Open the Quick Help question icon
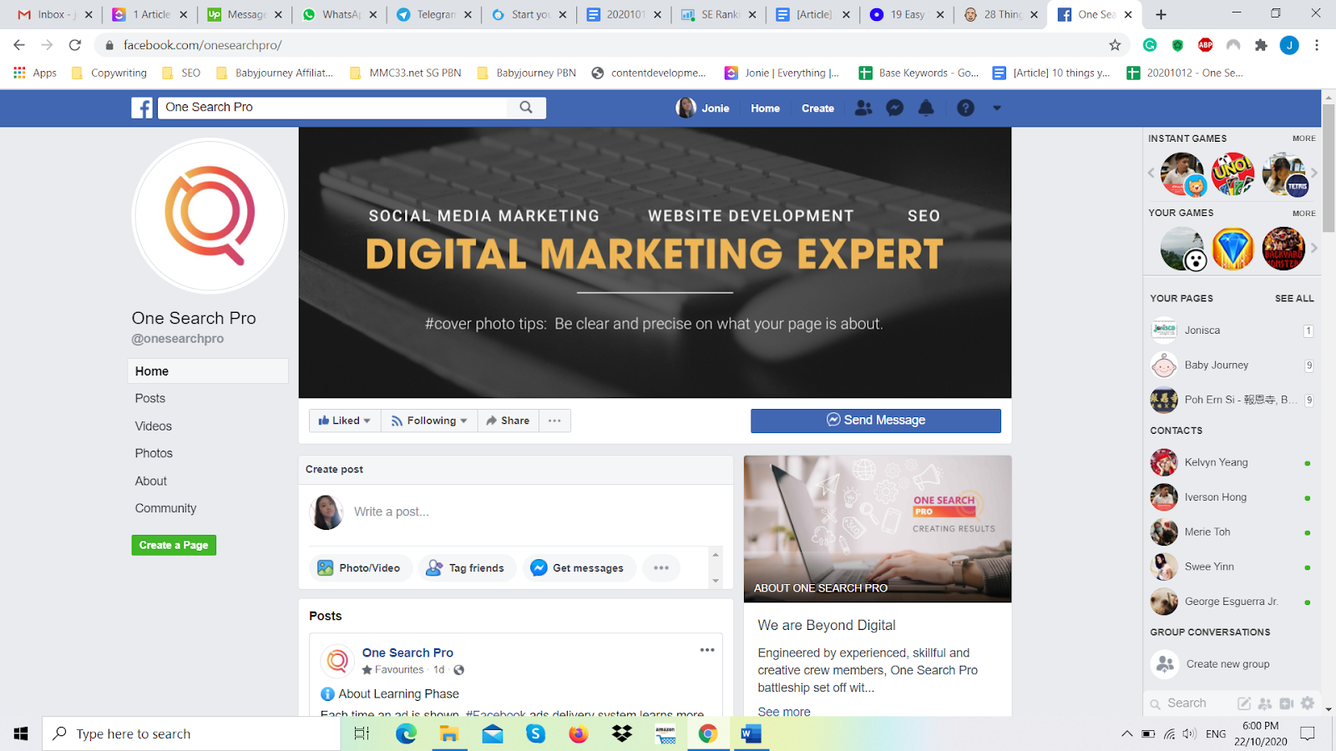The width and height of the screenshot is (1336, 751). 965,108
